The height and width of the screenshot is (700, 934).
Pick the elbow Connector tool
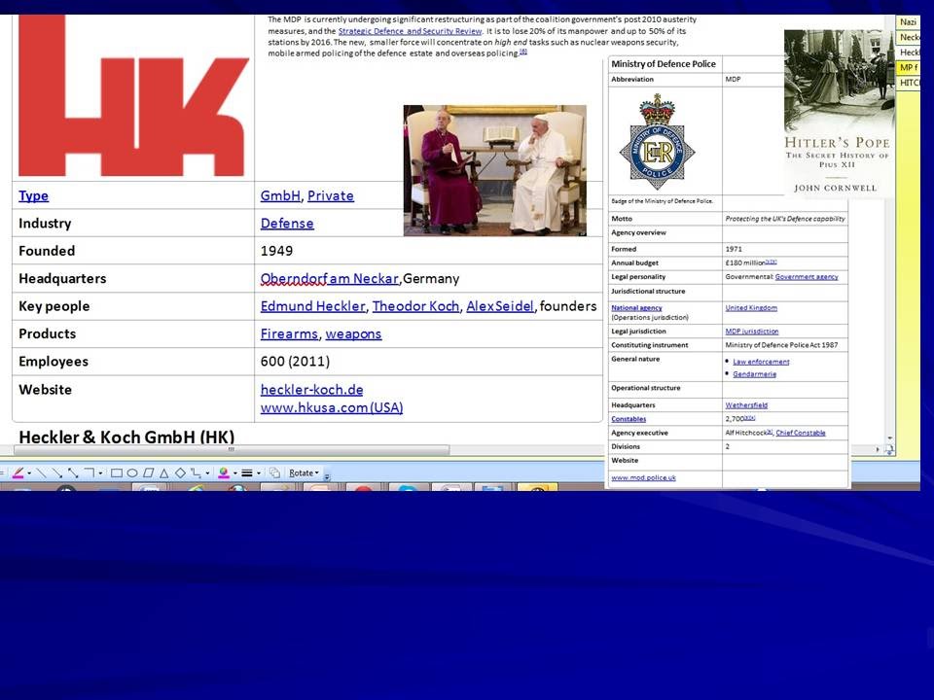(x=90, y=473)
